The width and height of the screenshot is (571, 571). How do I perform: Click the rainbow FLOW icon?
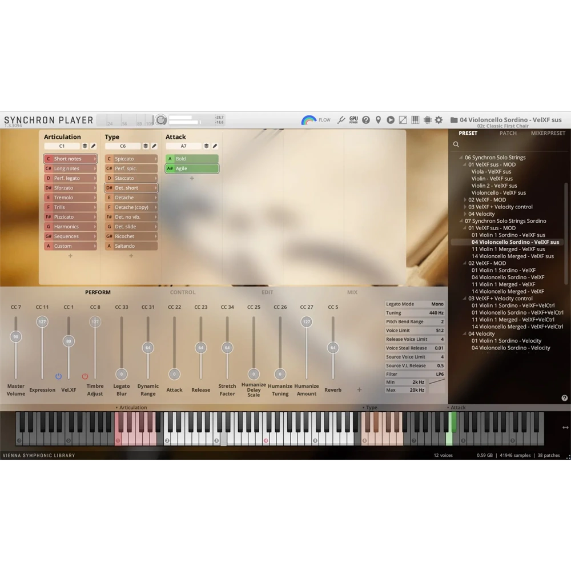[x=308, y=120]
